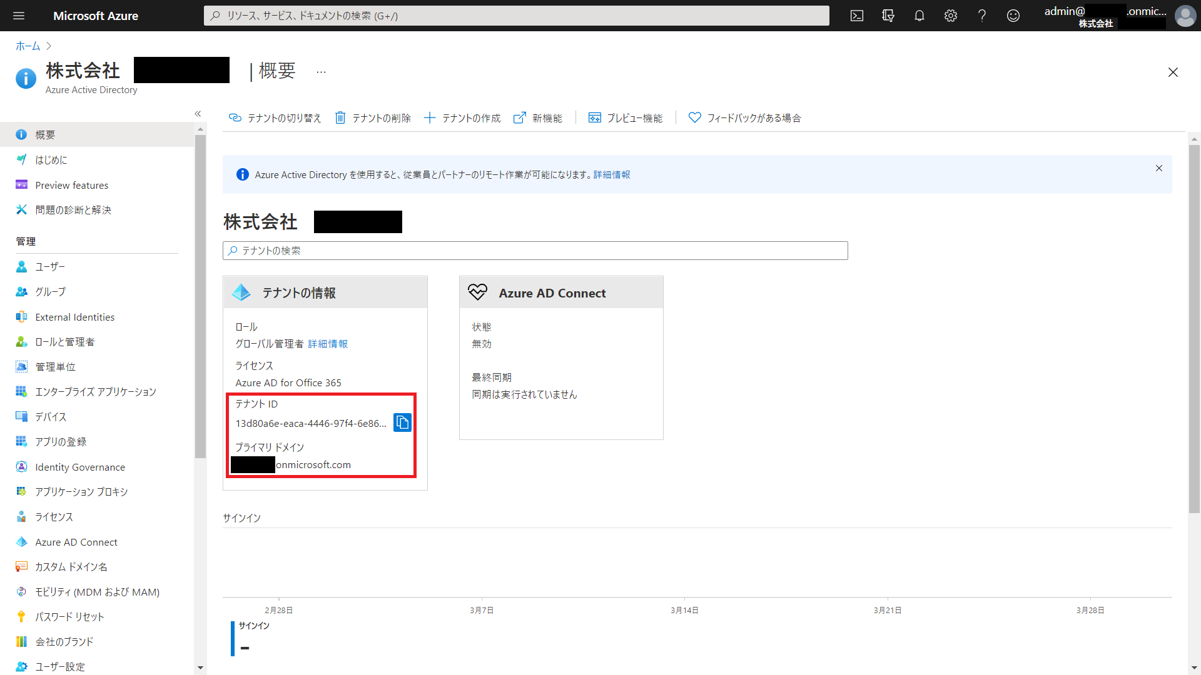Click 詳細情報 link in info banner

click(612, 175)
